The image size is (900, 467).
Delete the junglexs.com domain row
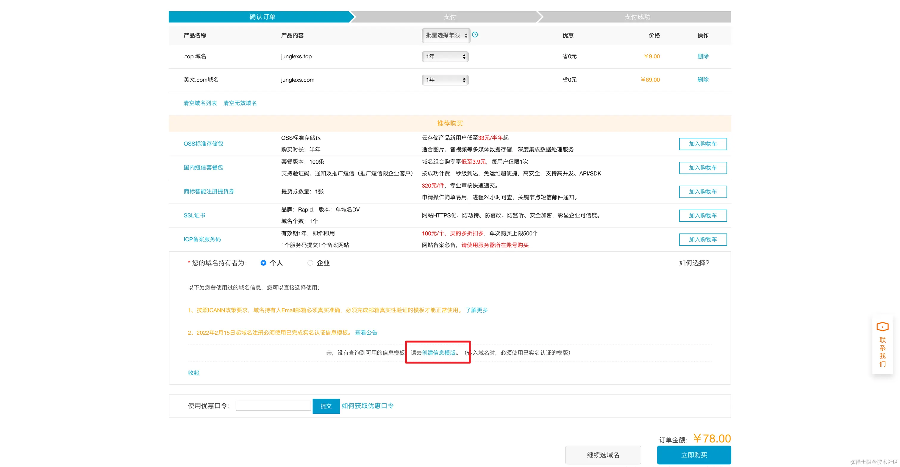[703, 80]
